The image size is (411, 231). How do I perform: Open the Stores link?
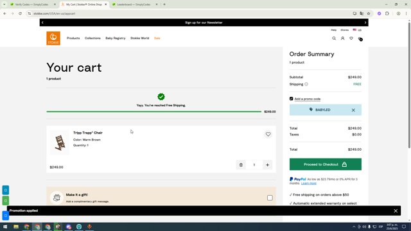(344, 30)
